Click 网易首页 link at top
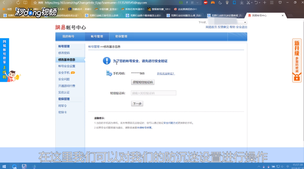The width and height of the screenshot is (304, 169). [x=211, y=27]
